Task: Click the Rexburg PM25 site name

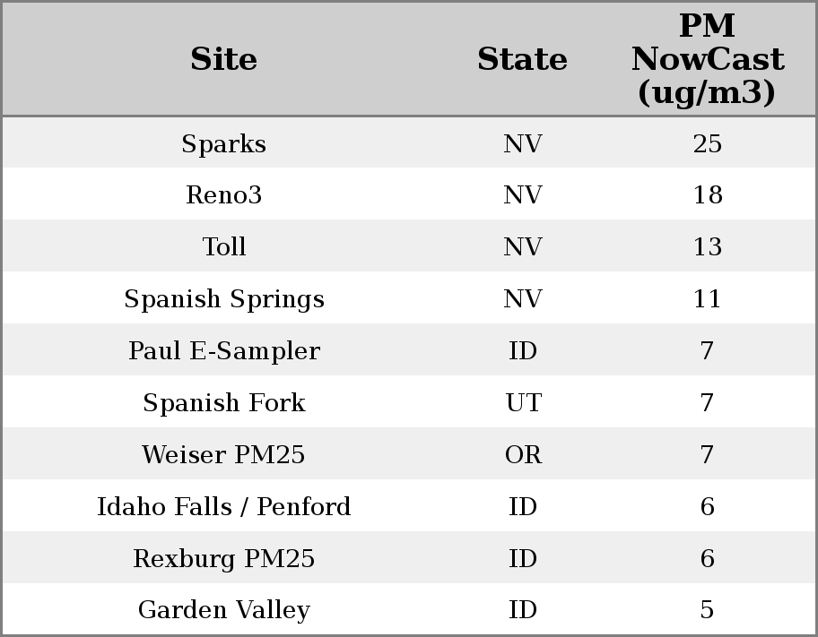Action: pyautogui.click(x=223, y=559)
